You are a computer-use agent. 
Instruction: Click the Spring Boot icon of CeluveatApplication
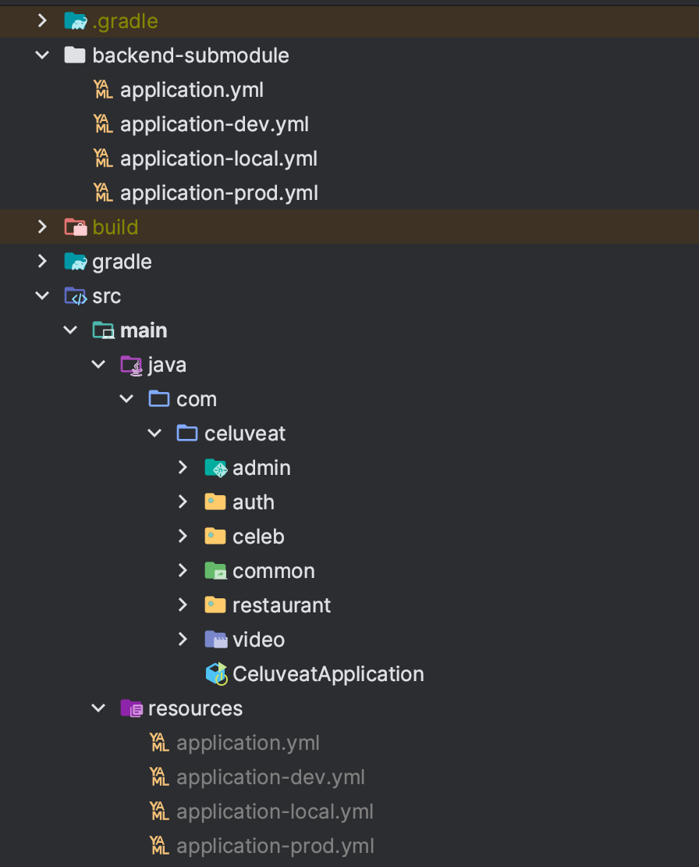(x=215, y=673)
